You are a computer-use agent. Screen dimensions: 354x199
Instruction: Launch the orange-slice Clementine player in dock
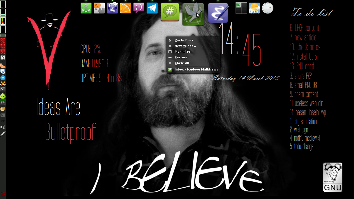[126, 8]
